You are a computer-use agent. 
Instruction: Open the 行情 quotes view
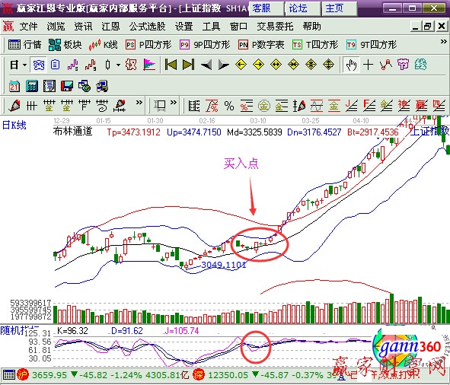click(x=24, y=45)
